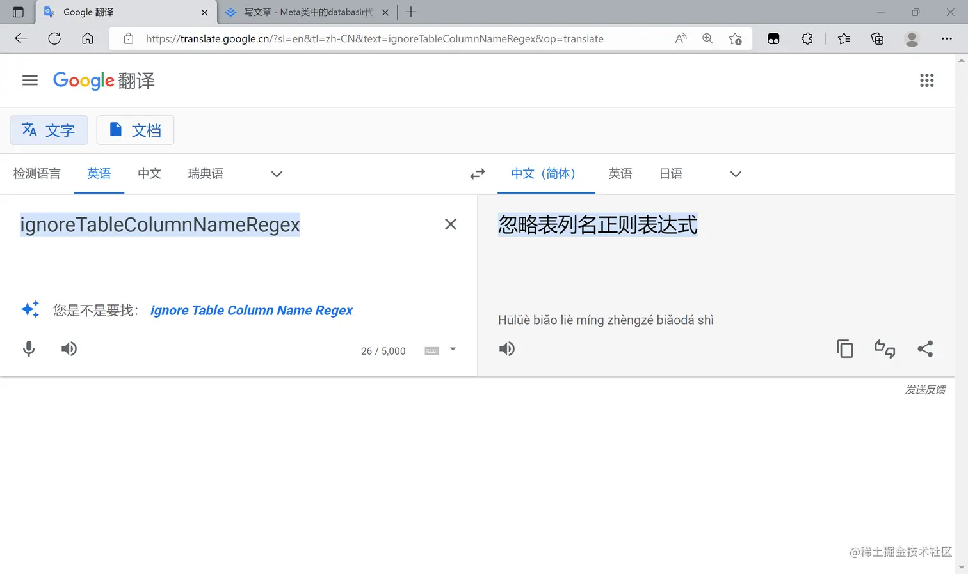Click the browser address bar URL
The width and height of the screenshot is (968, 574).
click(375, 39)
